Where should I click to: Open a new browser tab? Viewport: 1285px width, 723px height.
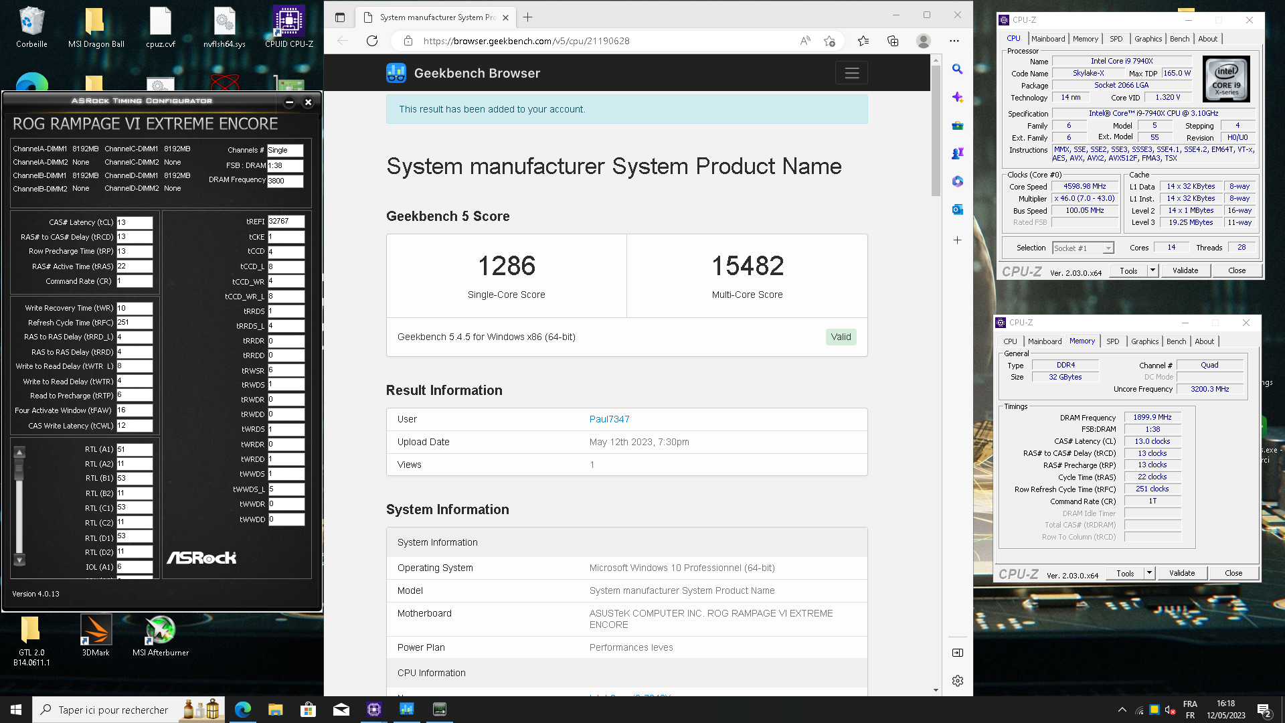pyautogui.click(x=528, y=17)
